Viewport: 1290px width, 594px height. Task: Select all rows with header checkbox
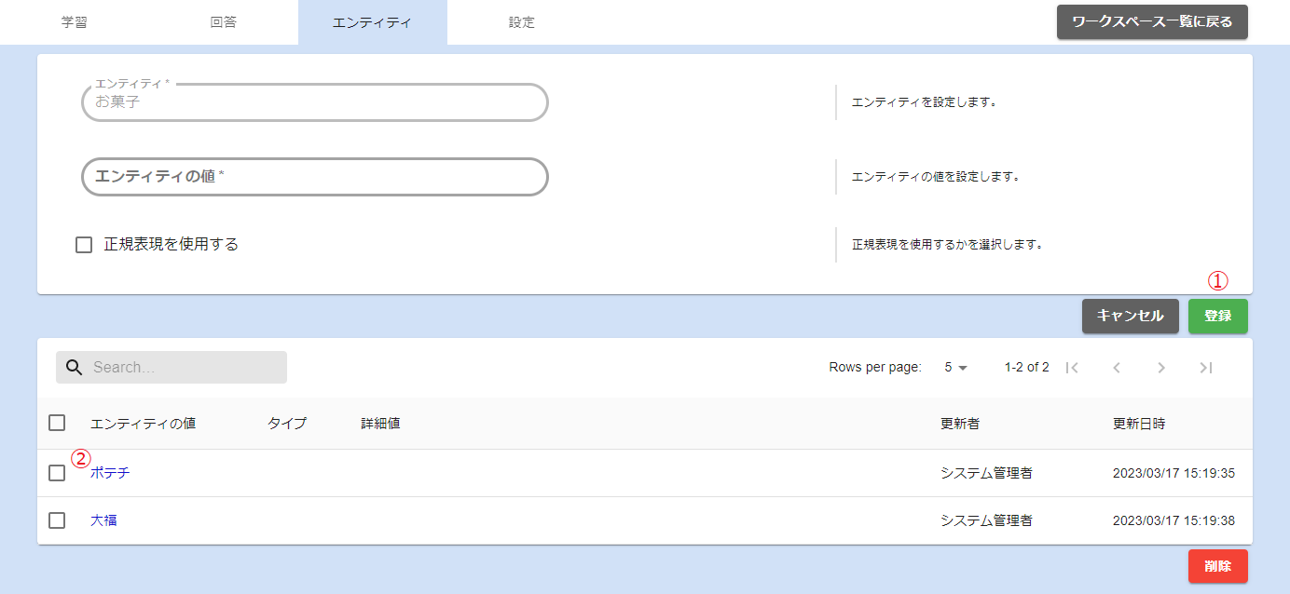(x=57, y=424)
